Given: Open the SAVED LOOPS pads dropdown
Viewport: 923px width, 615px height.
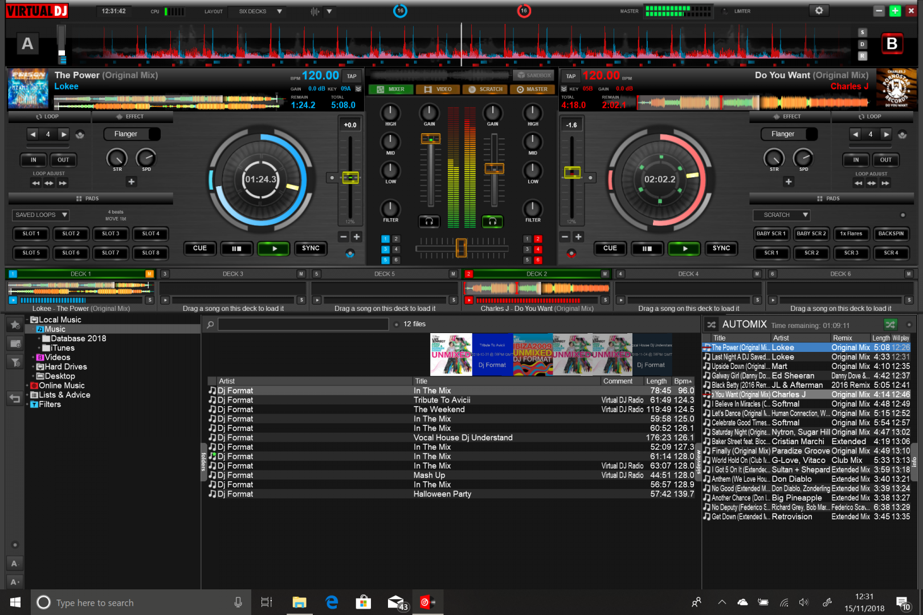Looking at the screenshot, I should point(40,215).
